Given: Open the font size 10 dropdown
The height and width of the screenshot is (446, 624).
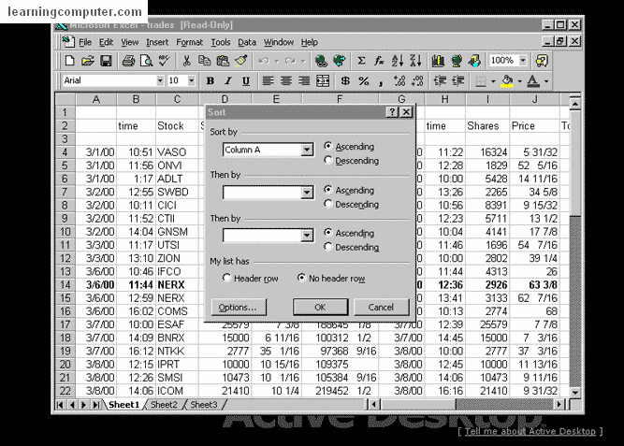Looking at the screenshot, I should pos(192,80).
